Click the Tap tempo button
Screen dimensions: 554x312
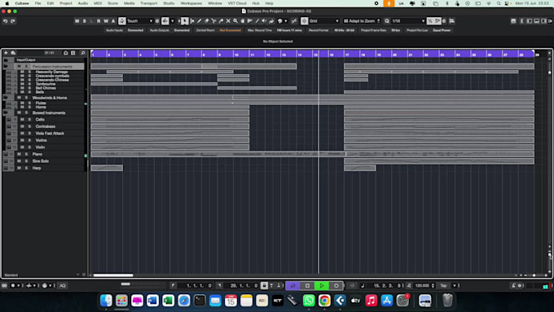[x=443, y=285]
